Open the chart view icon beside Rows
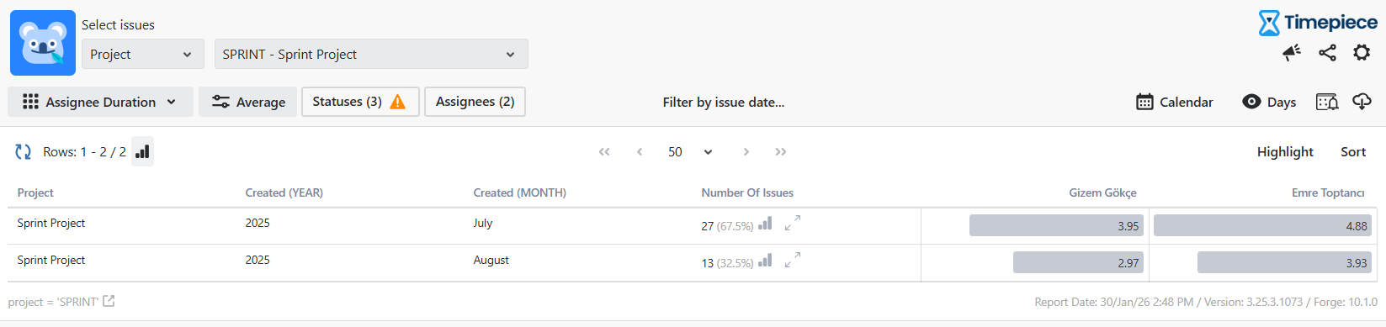Image resolution: width=1386 pixels, height=327 pixels. tap(143, 151)
